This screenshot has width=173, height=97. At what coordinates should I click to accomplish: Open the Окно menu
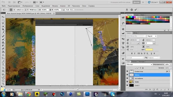(84, 6)
